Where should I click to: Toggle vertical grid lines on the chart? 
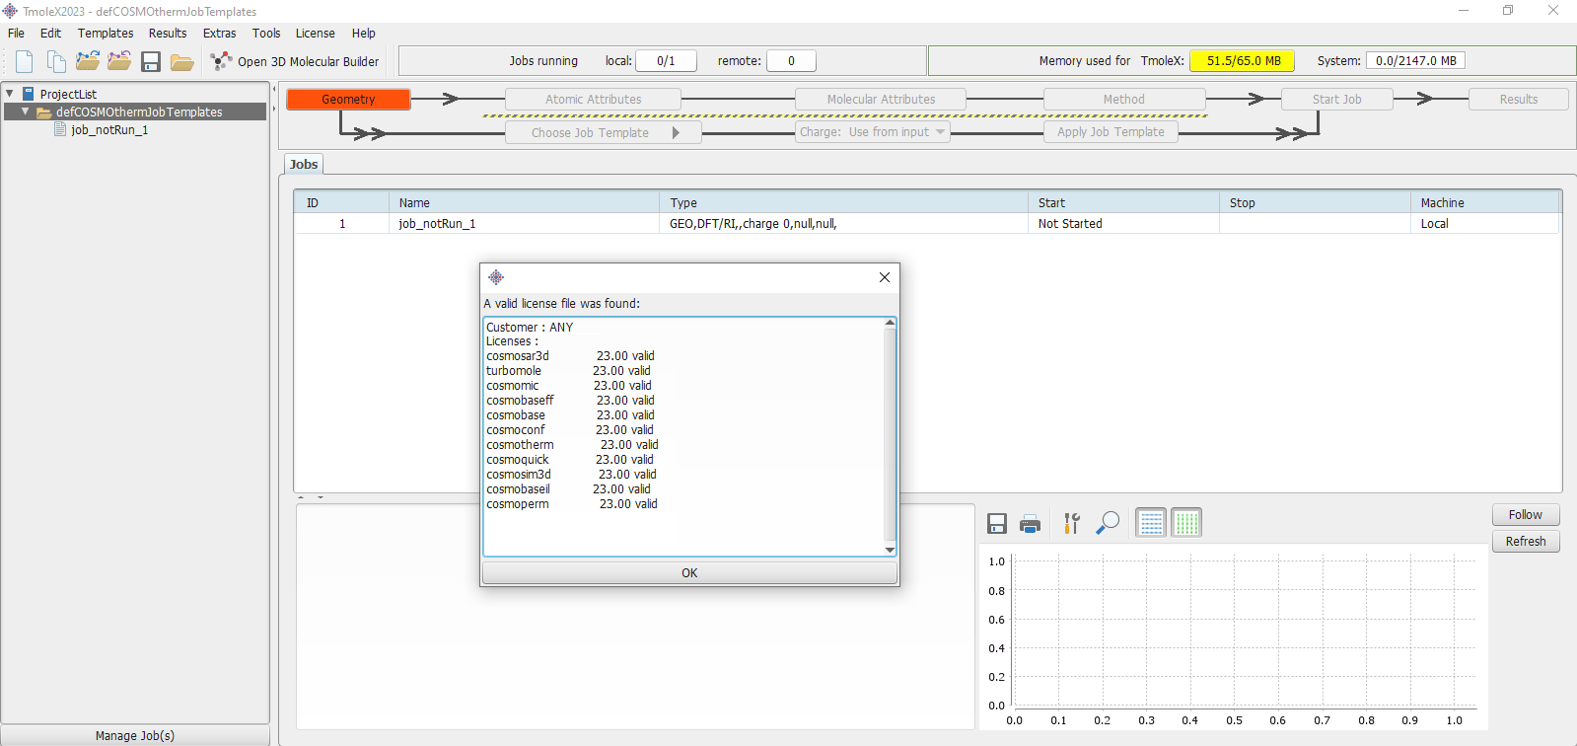coord(1186,523)
